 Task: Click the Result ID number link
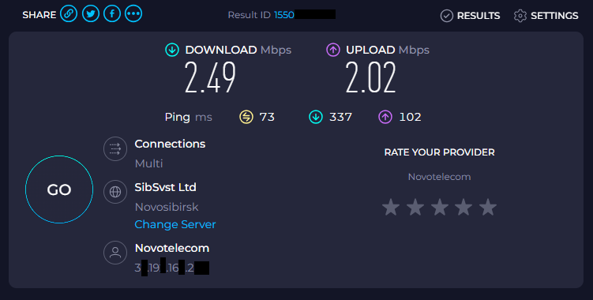tap(284, 15)
